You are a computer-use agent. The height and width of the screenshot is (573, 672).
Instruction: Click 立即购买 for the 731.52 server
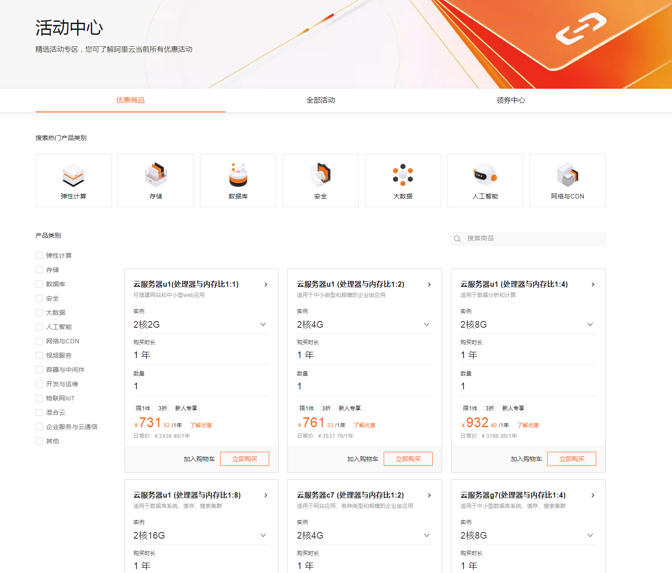pos(245,459)
